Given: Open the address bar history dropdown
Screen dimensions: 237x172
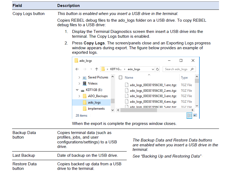Looking at the screenshot, I should (x=153, y=69).
